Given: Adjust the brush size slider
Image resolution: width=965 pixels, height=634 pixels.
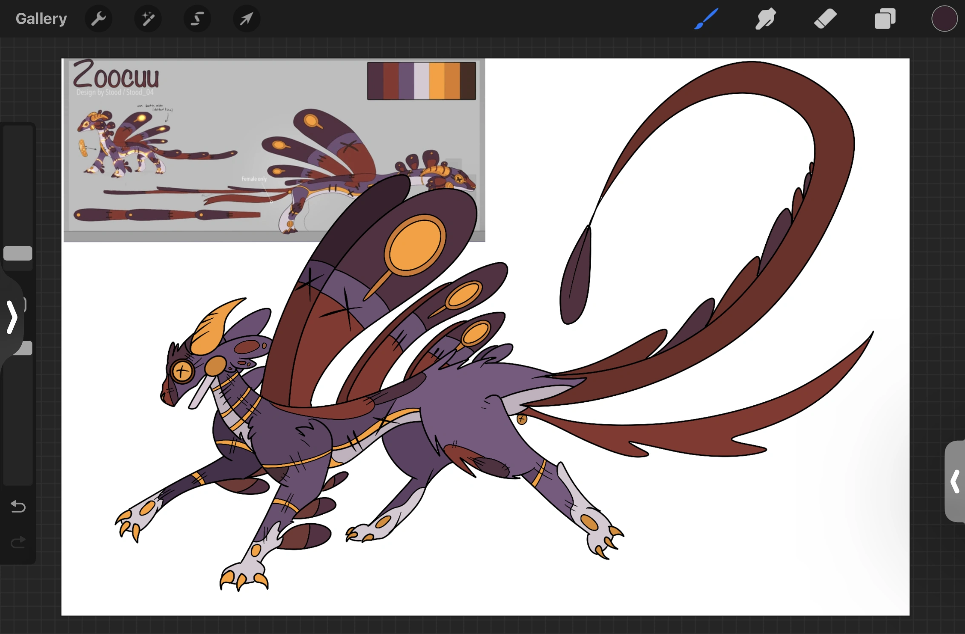Looking at the screenshot, I should (17, 254).
